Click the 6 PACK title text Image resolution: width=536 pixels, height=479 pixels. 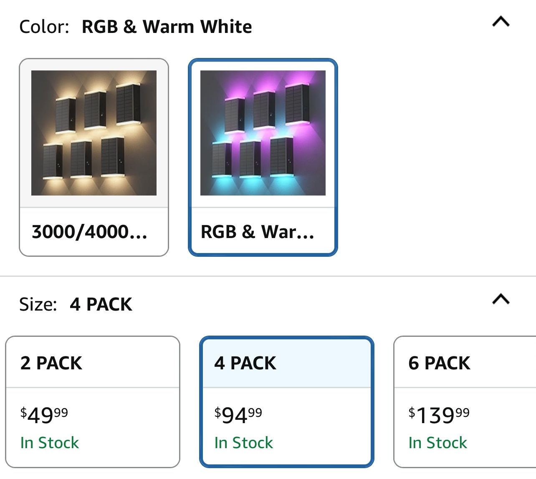439,363
